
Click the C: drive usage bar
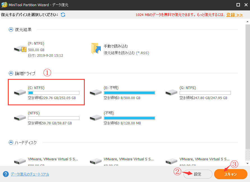(54, 93)
